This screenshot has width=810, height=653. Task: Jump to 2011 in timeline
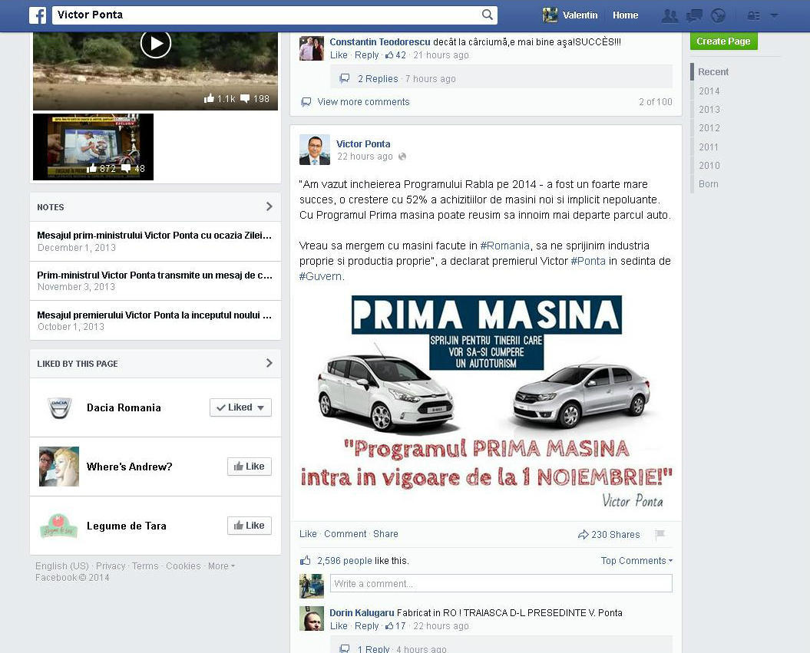tap(708, 147)
